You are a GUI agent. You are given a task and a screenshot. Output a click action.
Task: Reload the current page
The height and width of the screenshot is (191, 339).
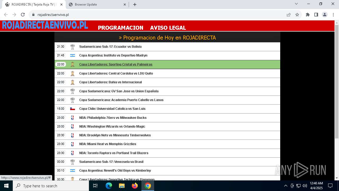(23, 15)
